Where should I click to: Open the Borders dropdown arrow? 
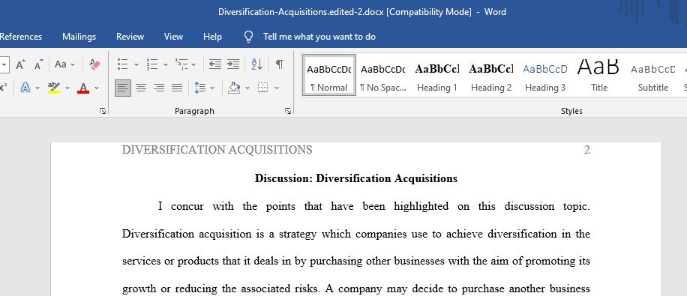[277, 88]
